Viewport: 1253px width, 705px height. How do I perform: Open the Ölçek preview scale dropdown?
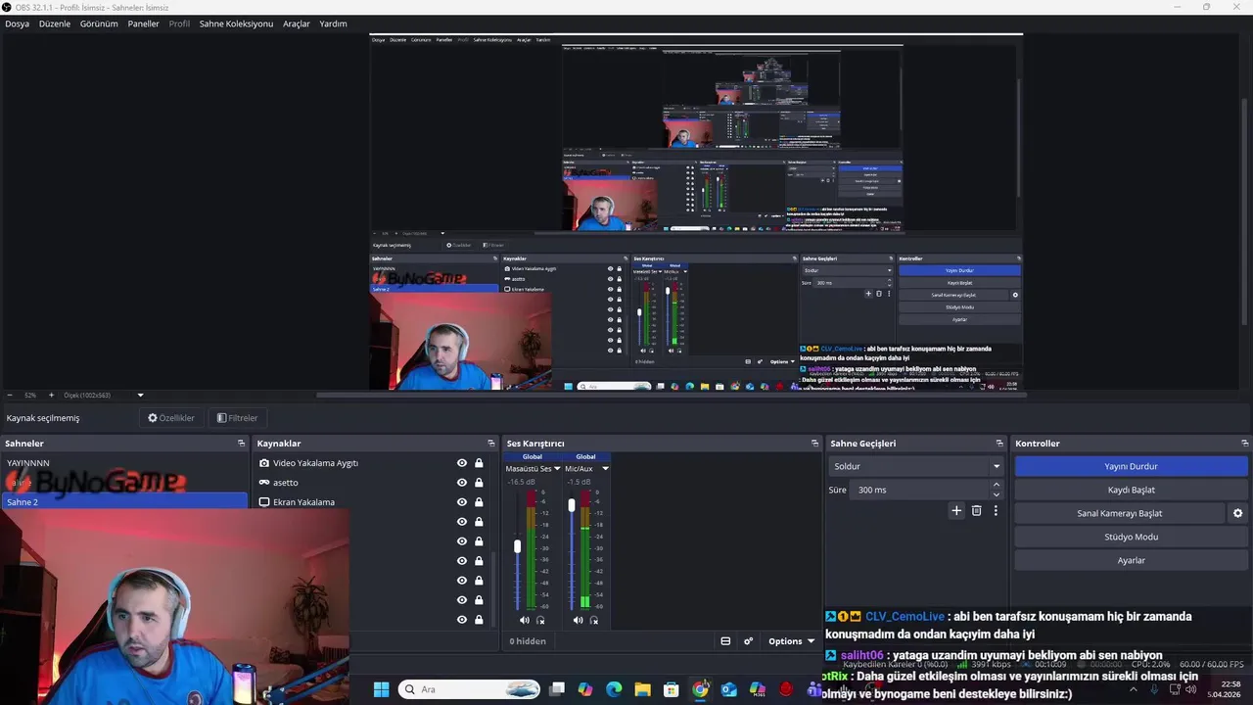point(140,395)
